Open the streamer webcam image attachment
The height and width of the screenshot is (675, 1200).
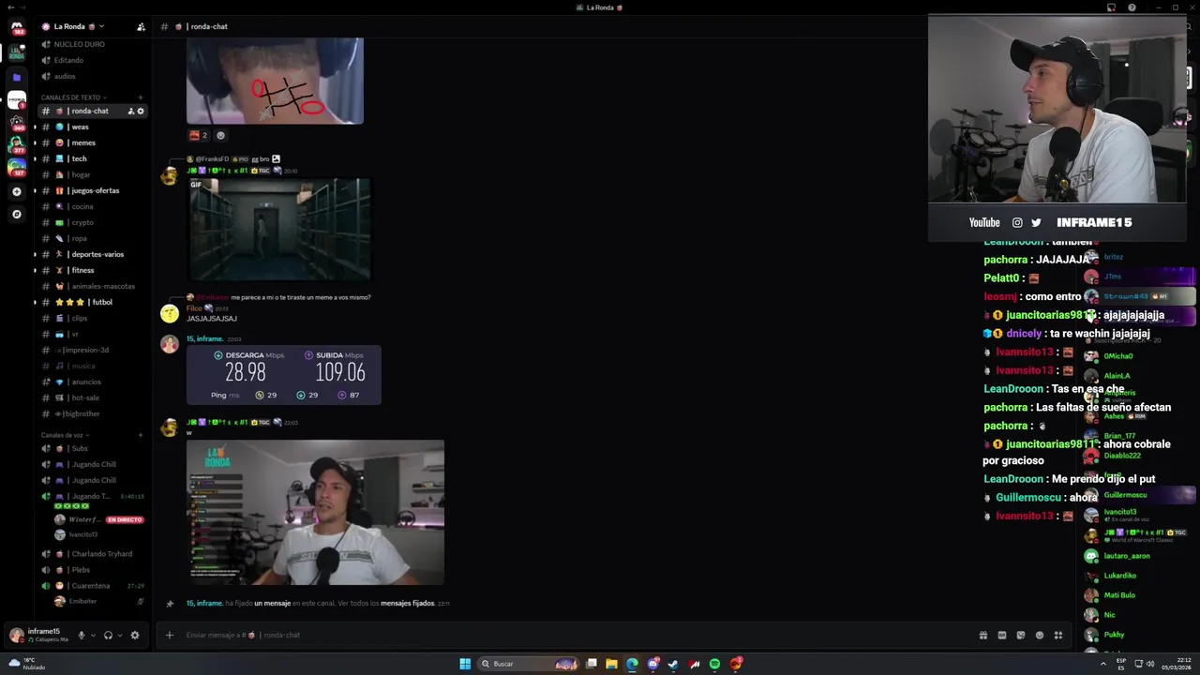(x=315, y=512)
